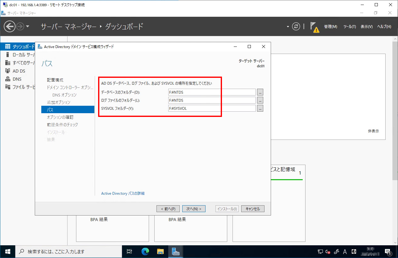The image size is (398, 258).
Task: Select すべてのサーバー in the sidebar
Action: pos(18,63)
